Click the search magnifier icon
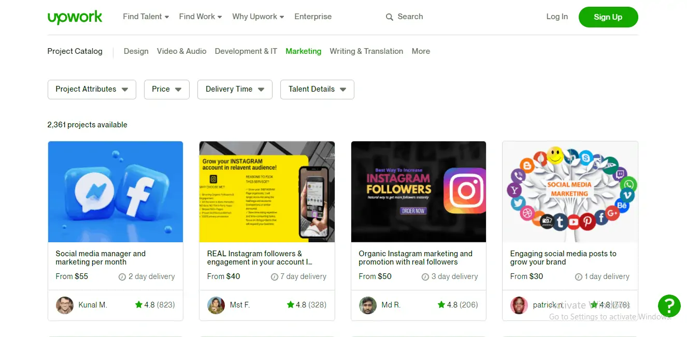The width and height of the screenshot is (687, 337). 389,17
